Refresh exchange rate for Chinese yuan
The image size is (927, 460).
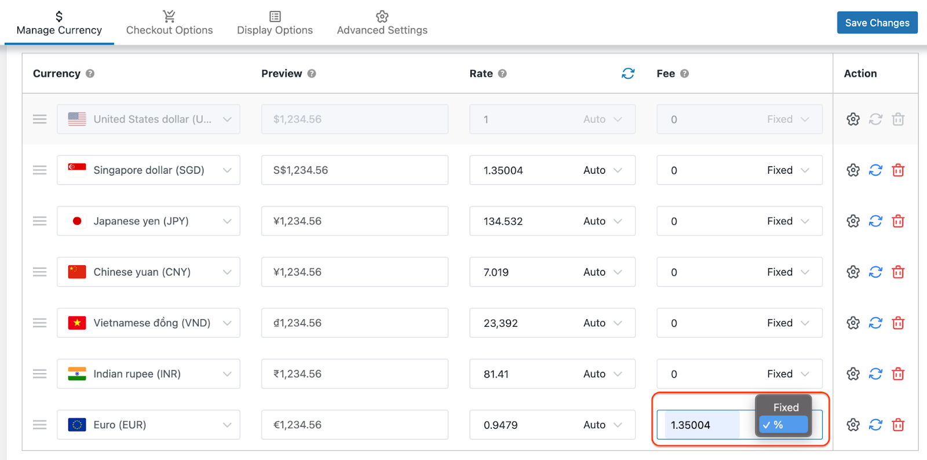[x=875, y=272]
